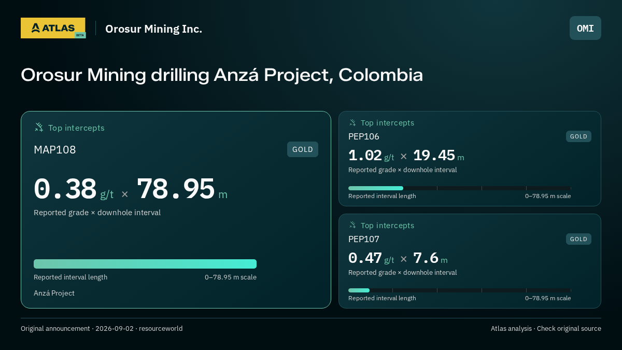Click the GOLD tag on PEP107 card
This screenshot has width=622, height=350.
pyautogui.click(x=578, y=239)
